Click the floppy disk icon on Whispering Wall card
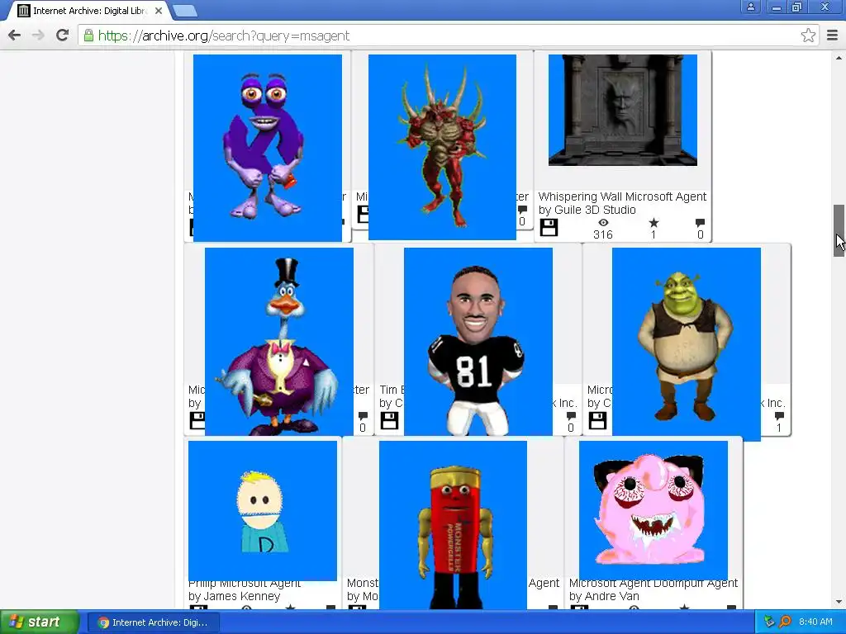 click(x=549, y=228)
